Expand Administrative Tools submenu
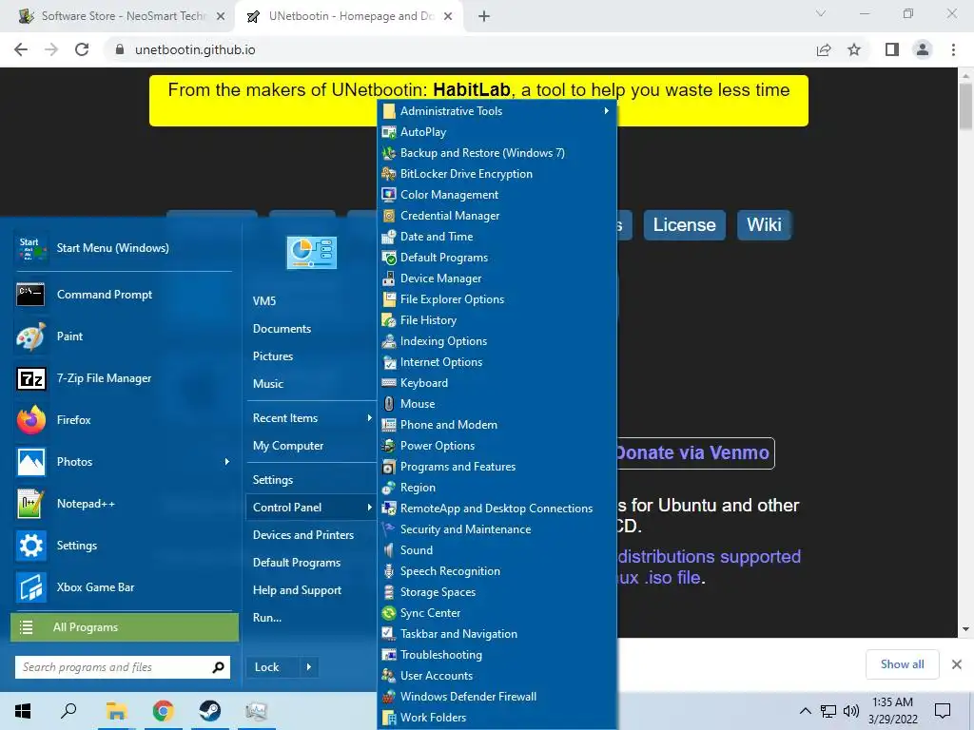The width and height of the screenshot is (974, 730). tap(497, 110)
